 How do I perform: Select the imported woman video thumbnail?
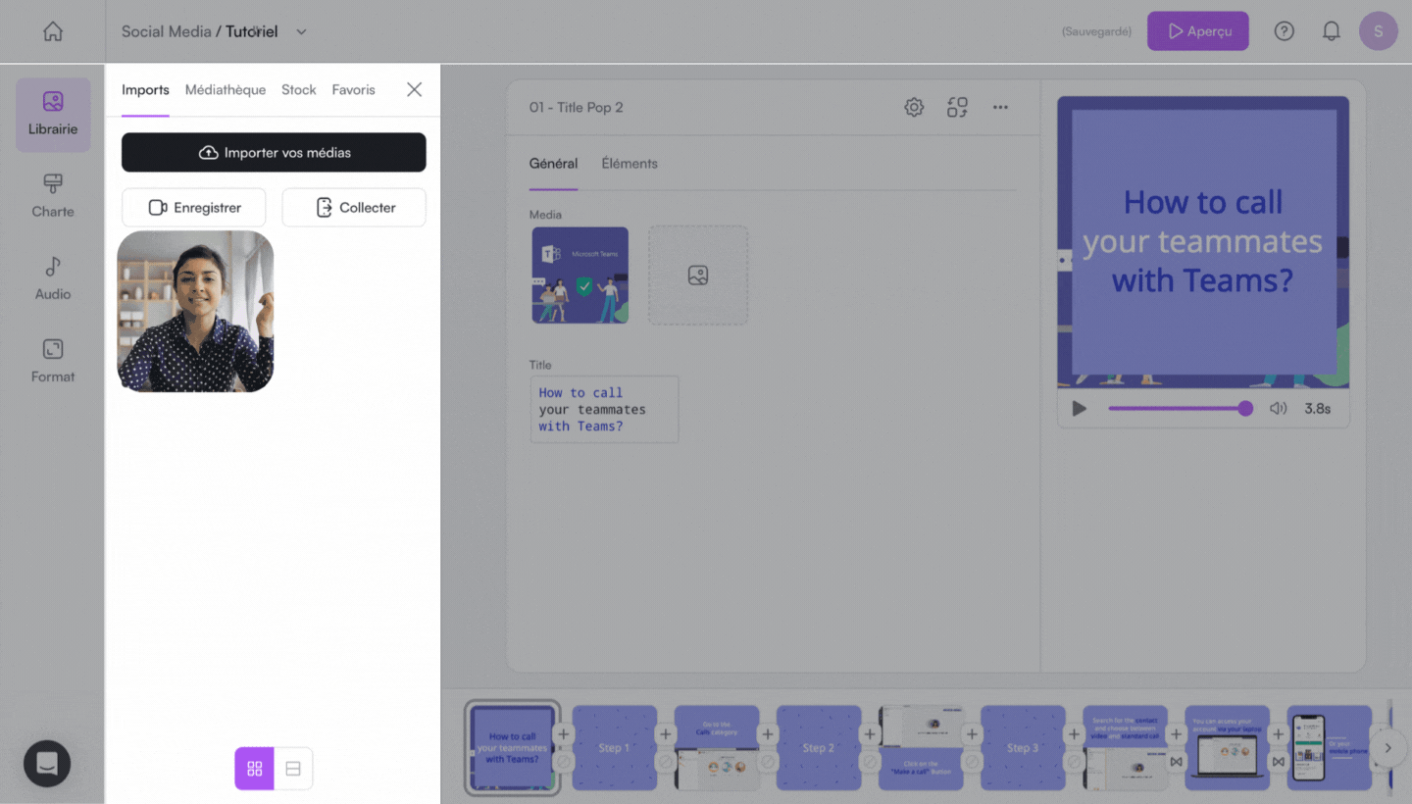click(195, 312)
